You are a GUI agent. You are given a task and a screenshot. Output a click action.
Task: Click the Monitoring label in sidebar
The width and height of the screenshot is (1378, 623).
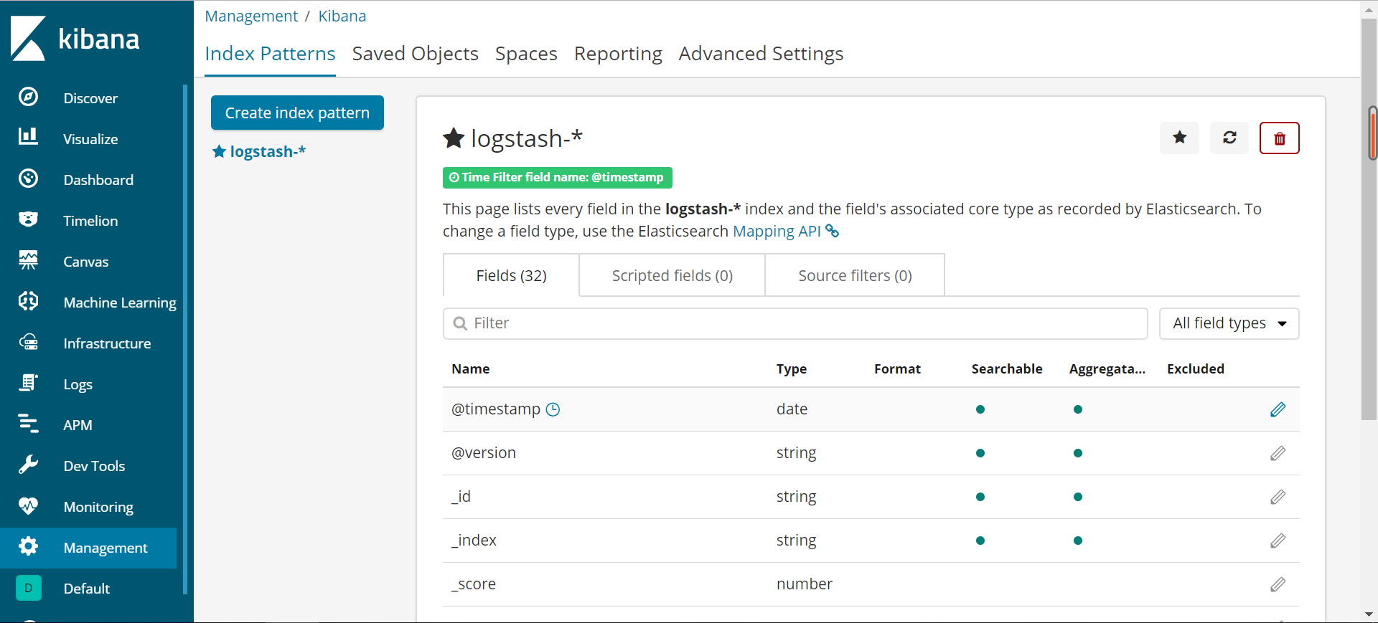tap(98, 507)
